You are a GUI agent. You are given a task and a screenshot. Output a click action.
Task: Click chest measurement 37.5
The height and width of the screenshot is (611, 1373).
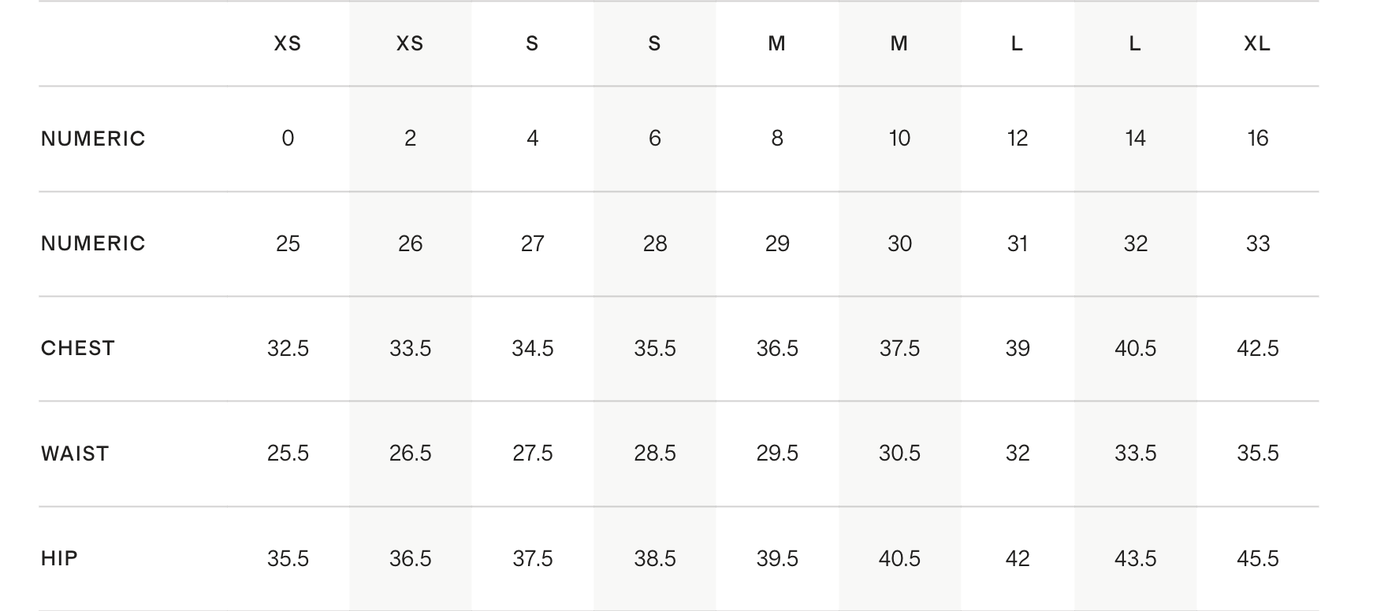(x=899, y=348)
